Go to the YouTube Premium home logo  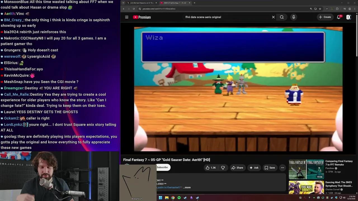click(142, 17)
